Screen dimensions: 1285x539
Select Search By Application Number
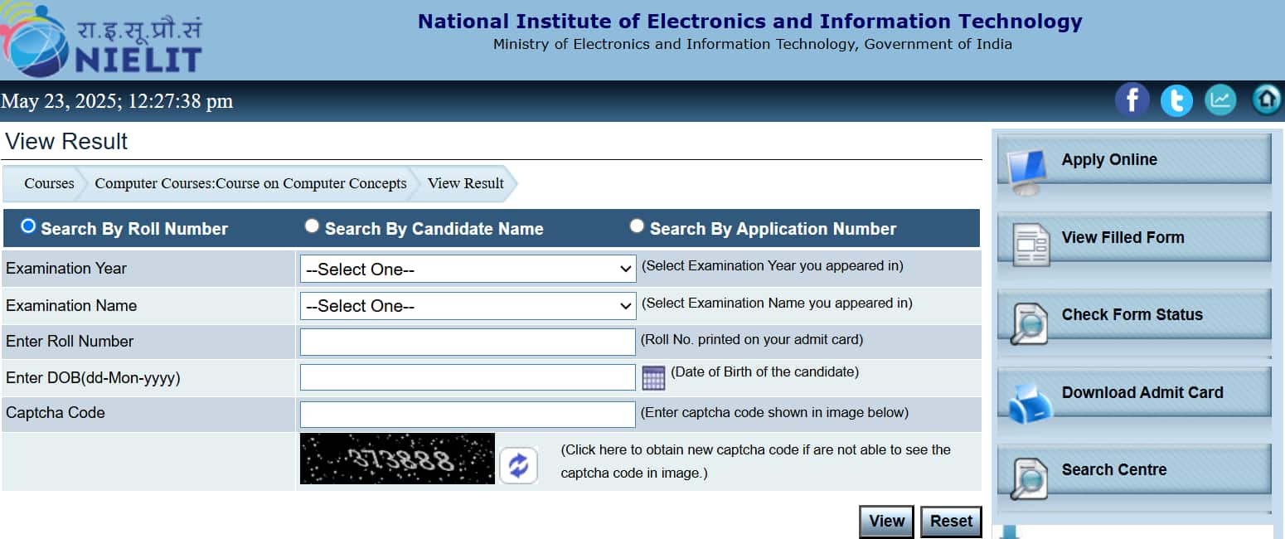637,226
